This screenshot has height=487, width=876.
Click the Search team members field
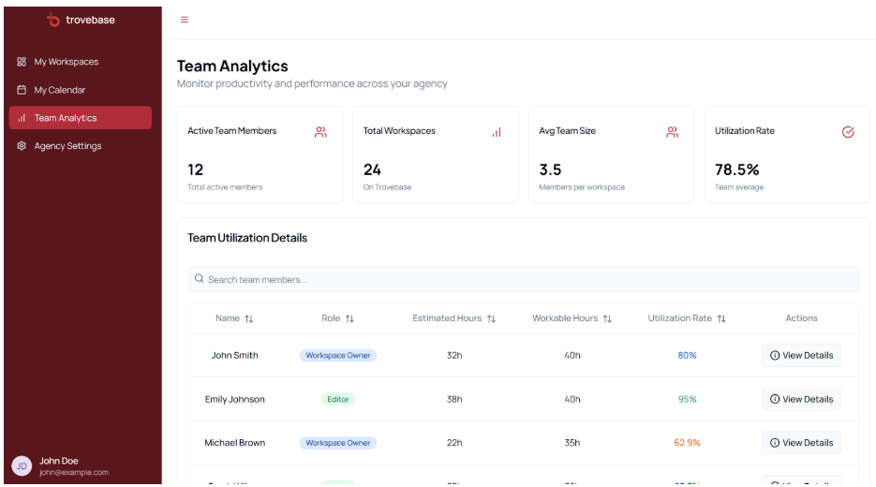coord(523,279)
